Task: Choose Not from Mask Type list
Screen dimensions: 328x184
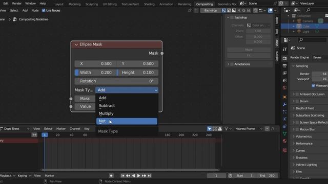Action: 127,121
